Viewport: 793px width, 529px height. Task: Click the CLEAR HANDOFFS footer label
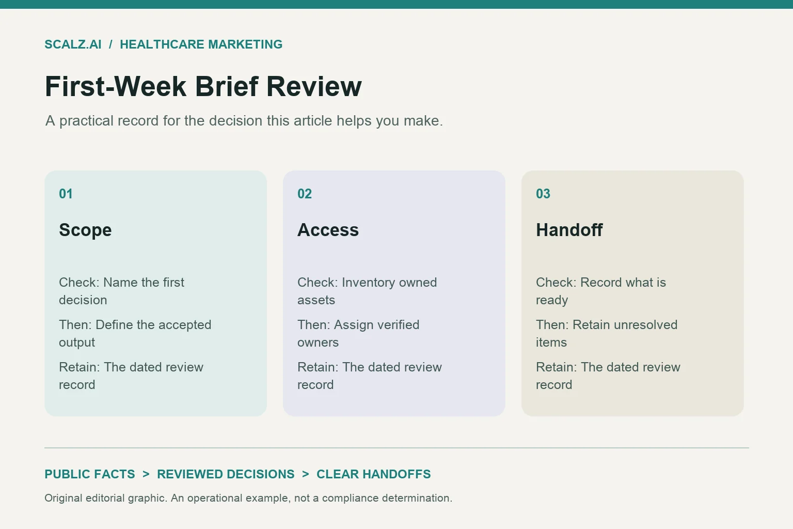pos(374,474)
